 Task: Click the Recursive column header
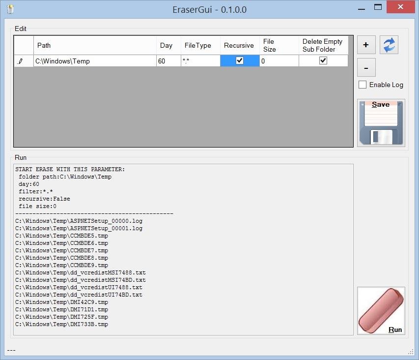(239, 45)
